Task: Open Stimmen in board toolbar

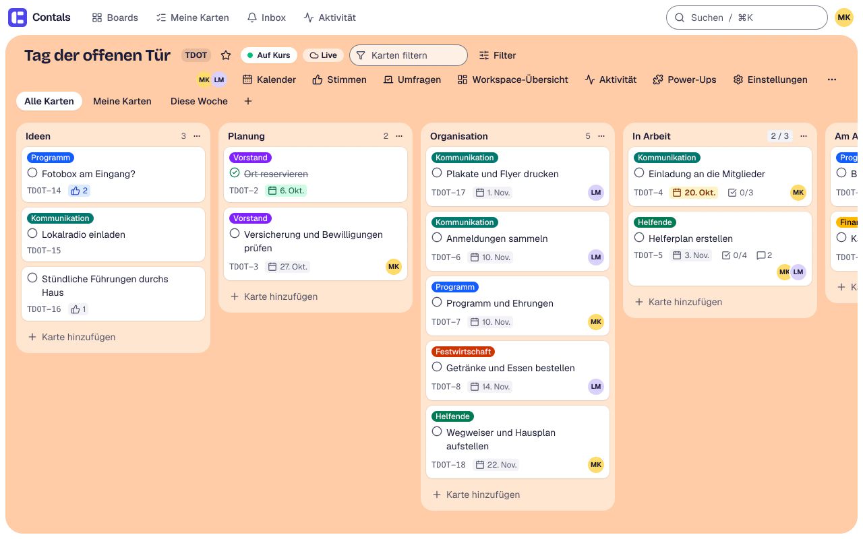Action: [x=340, y=80]
